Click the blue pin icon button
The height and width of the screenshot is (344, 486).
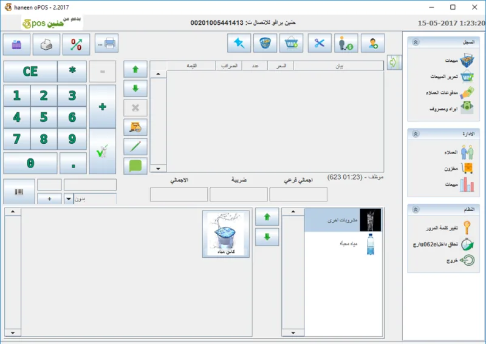239,43
